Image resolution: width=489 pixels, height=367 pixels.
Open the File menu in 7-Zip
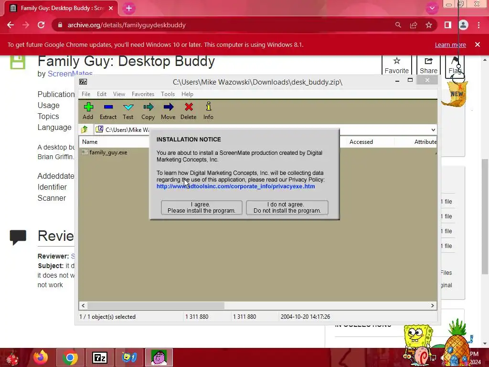click(x=86, y=94)
